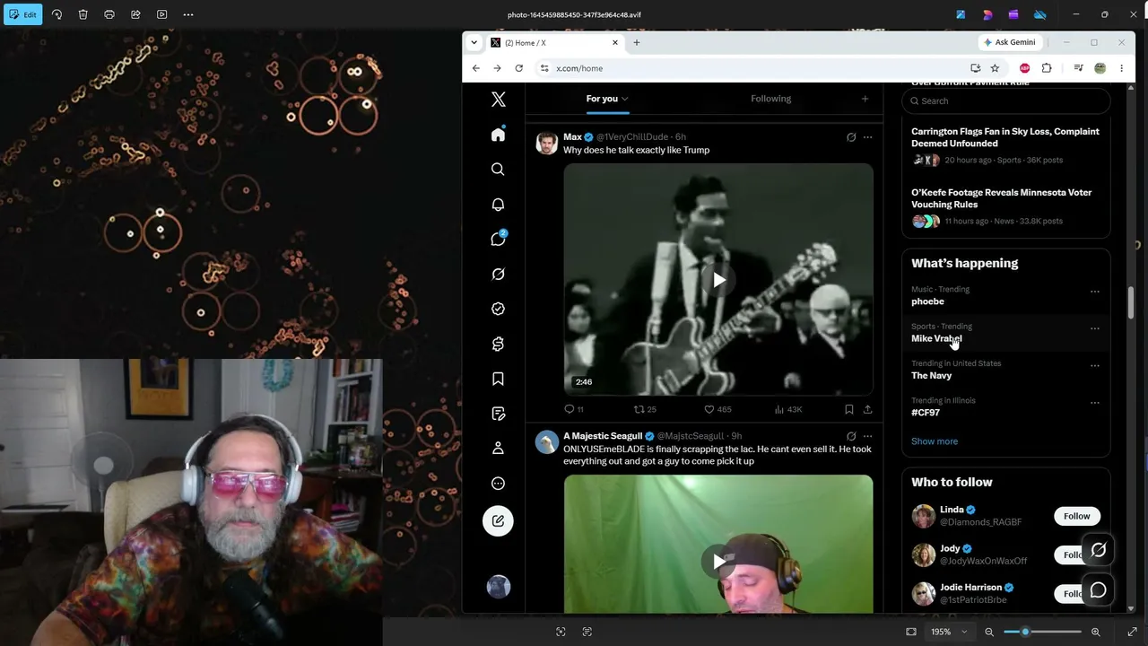Go back in Chrome
This screenshot has height=646, width=1148.
point(476,68)
